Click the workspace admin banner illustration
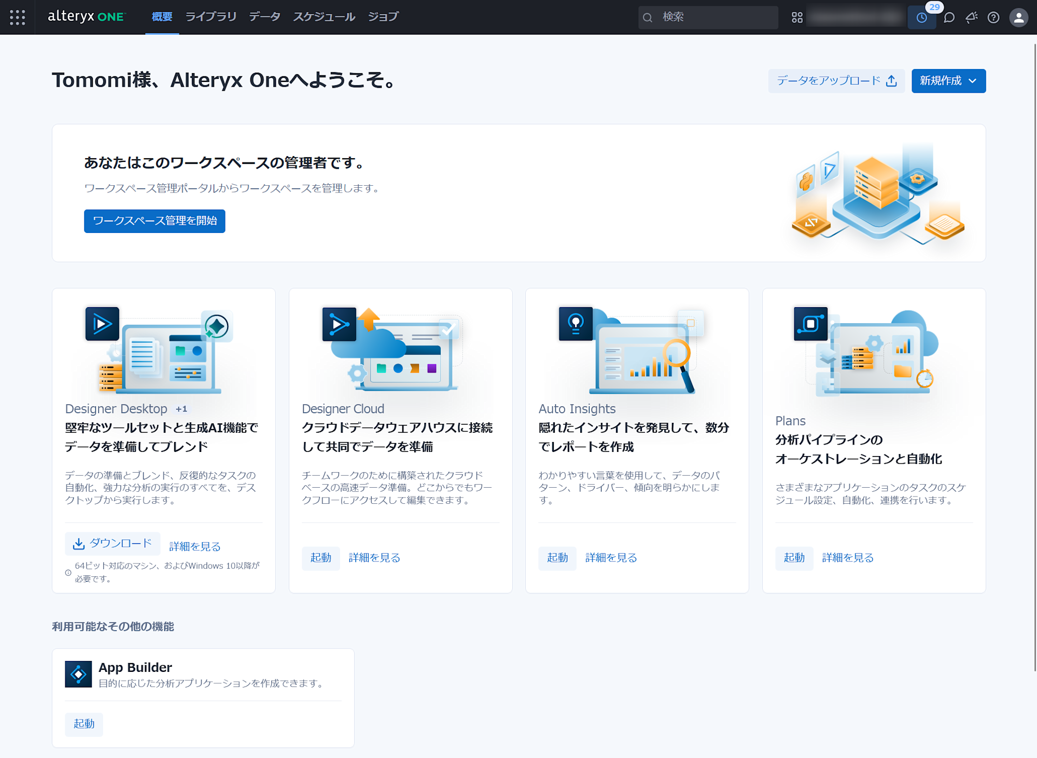 (x=878, y=194)
